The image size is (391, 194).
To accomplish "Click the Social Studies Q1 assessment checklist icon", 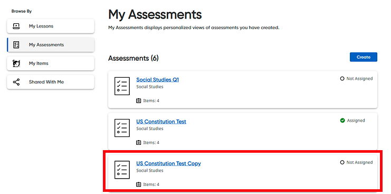I will coord(122,86).
